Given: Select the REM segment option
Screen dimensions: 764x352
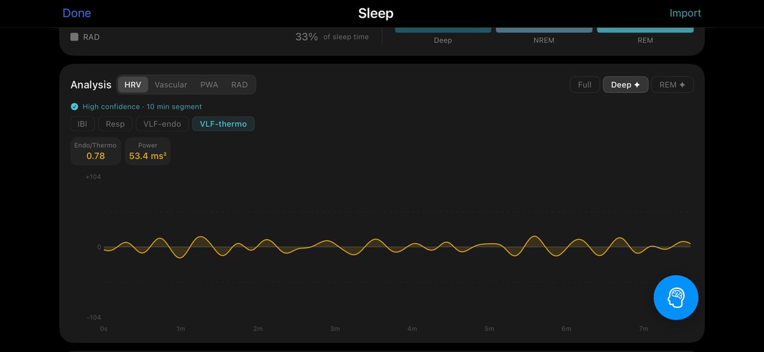Looking at the screenshot, I should pyautogui.click(x=672, y=85).
